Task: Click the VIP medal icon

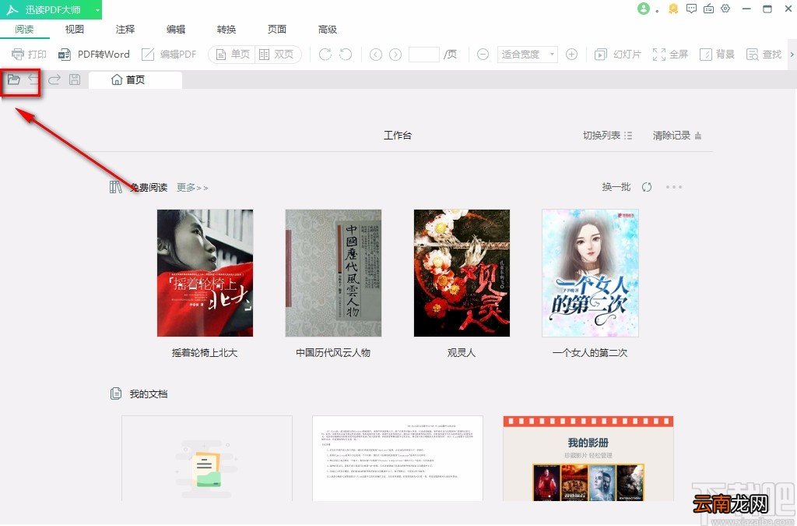Action: coord(673,9)
